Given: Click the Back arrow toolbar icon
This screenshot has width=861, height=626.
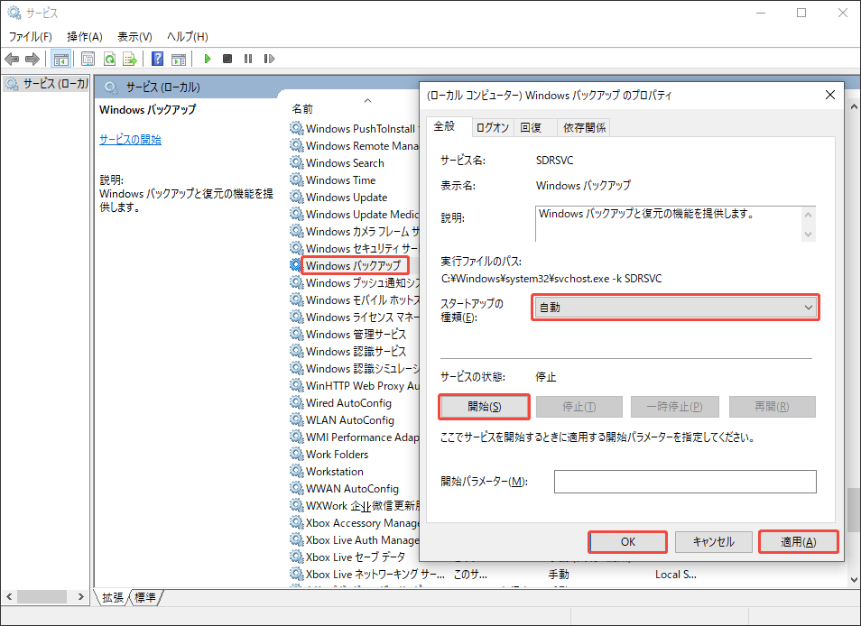Looking at the screenshot, I should pyautogui.click(x=12, y=59).
